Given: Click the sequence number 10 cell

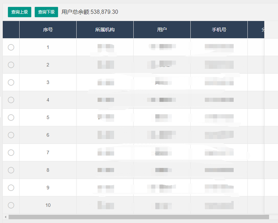Looking at the screenshot, I should tap(48, 205).
